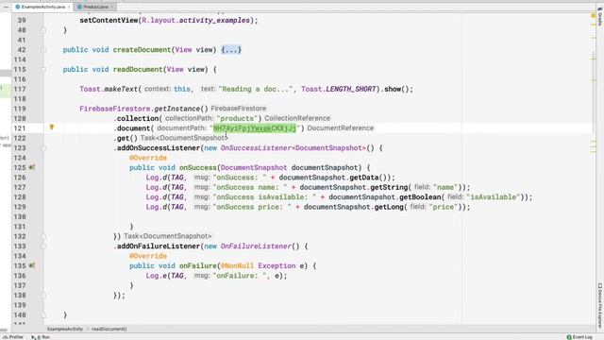Click the override gutter icon on line 125
604x340 pixels.
pos(32,168)
